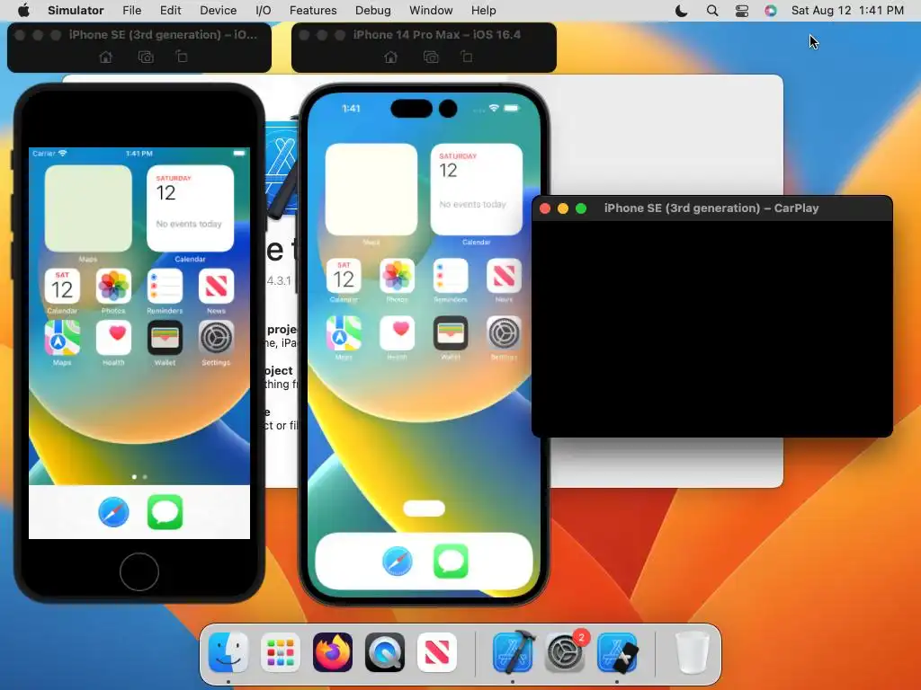Open Wallet app on iPhone 14 Pro Max
Image resolution: width=921 pixels, height=690 pixels.
click(x=451, y=333)
